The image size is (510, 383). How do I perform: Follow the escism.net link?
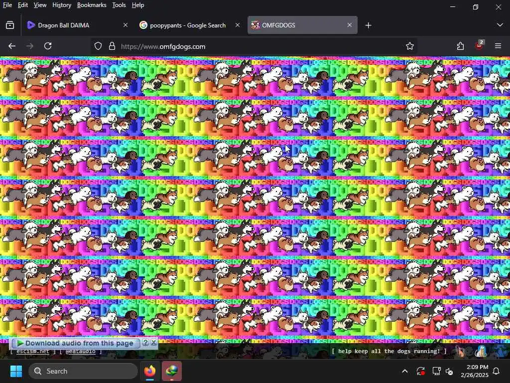coord(33,352)
